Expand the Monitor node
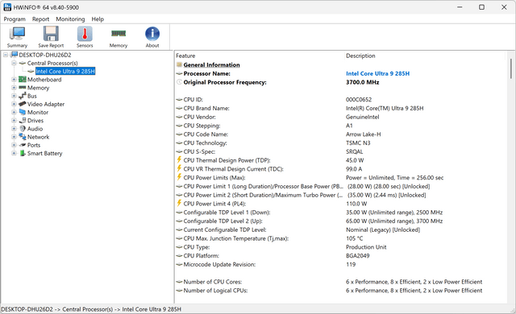516x314 pixels. click(14, 113)
